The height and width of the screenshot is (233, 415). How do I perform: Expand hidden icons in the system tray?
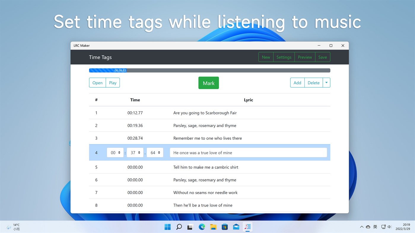coord(362,227)
